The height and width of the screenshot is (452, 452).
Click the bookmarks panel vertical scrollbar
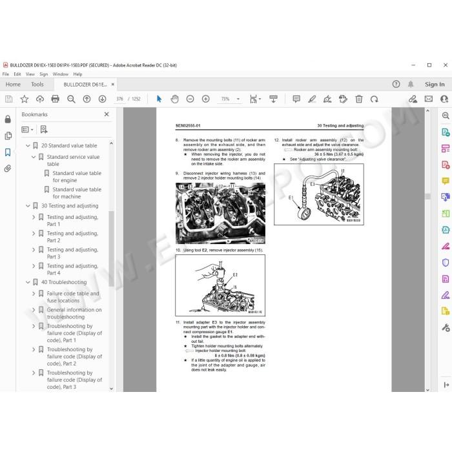(x=111, y=249)
